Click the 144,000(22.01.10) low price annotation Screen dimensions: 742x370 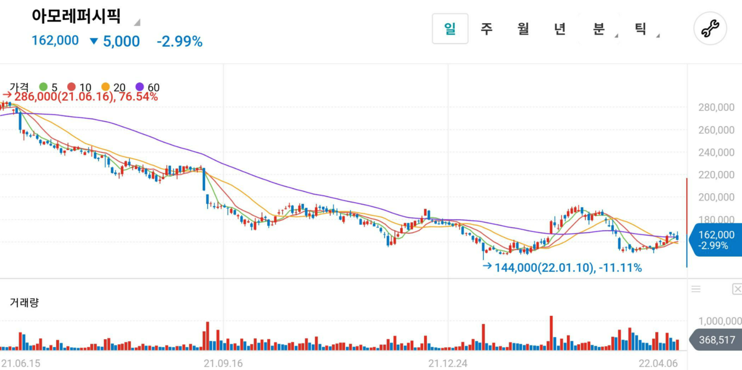(563, 268)
